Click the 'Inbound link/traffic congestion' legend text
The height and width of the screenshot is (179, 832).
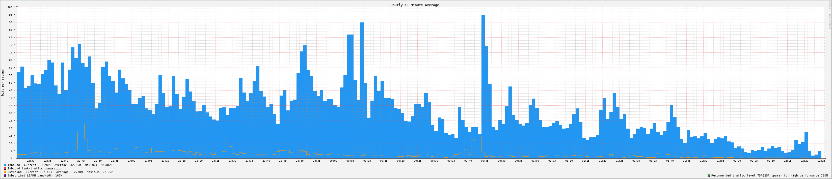(x=35, y=168)
